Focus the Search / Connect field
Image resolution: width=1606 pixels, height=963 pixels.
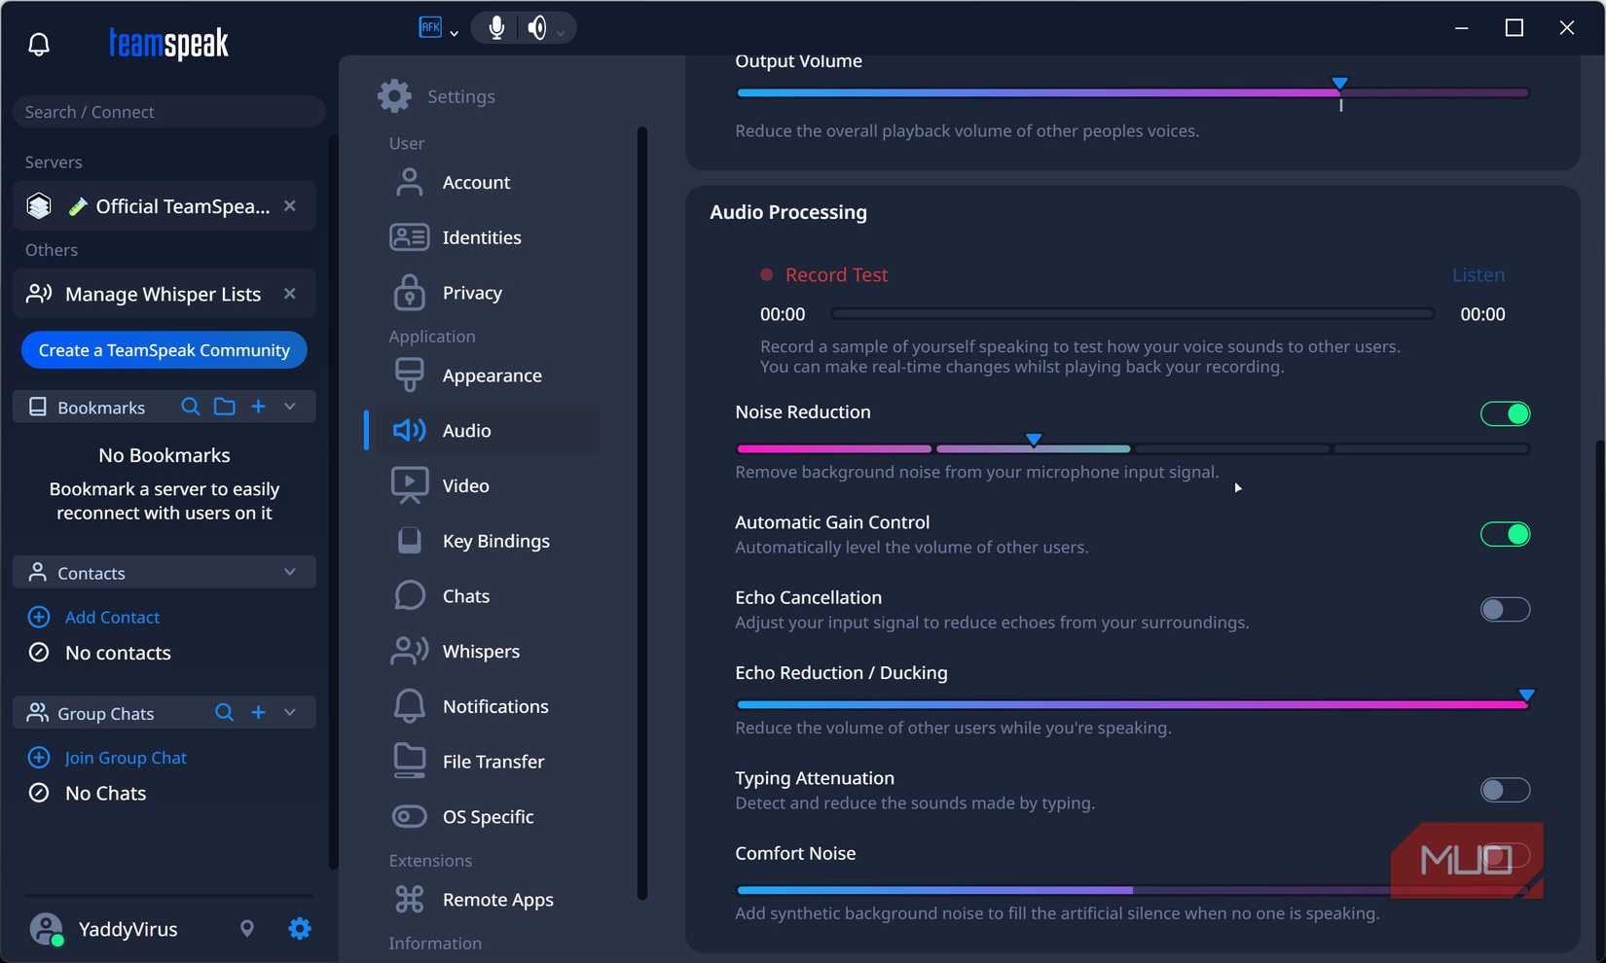pyautogui.click(x=169, y=112)
